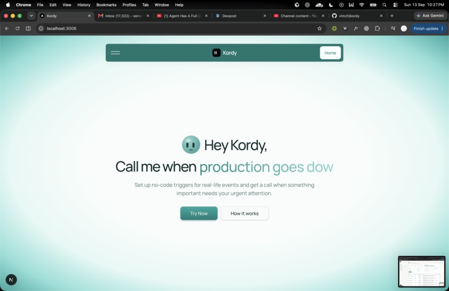Click the M extension icon
The image size is (449, 291).
click(x=345, y=28)
